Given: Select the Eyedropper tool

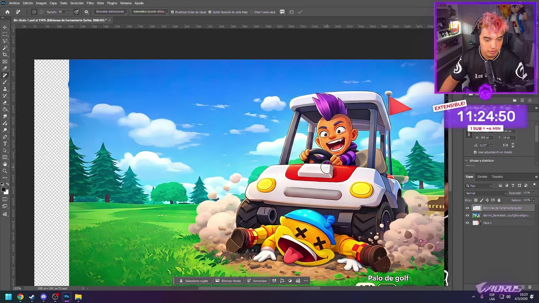Looking at the screenshot, I should (x=5, y=69).
